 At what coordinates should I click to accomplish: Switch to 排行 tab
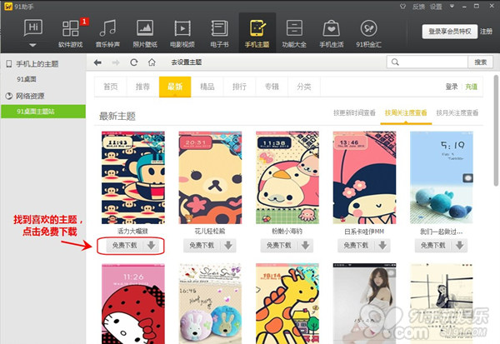point(239,87)
